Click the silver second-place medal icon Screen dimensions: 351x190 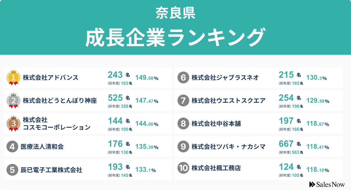click(13, 100)
